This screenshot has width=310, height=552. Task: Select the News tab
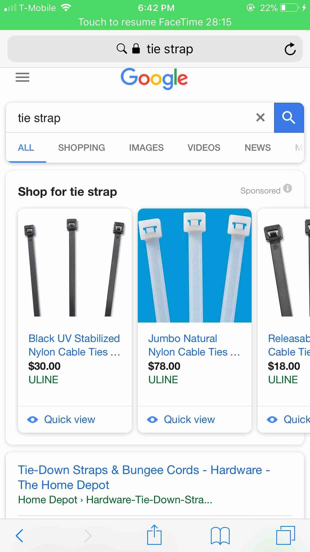258,148
